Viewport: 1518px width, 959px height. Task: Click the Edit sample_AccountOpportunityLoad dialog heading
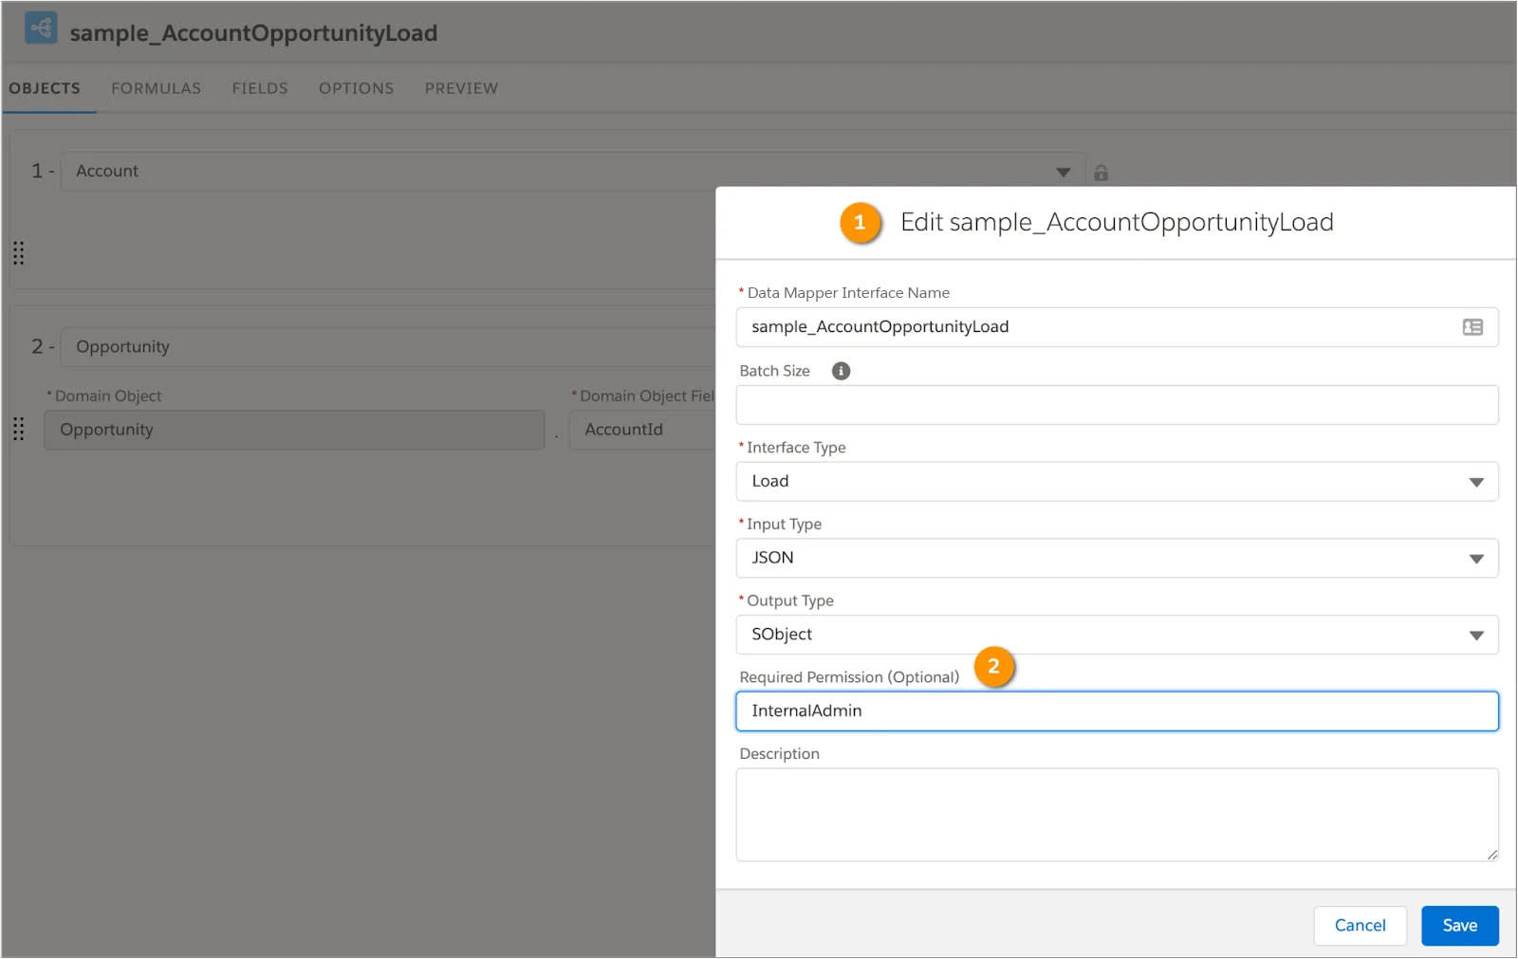click(1117, 222)
